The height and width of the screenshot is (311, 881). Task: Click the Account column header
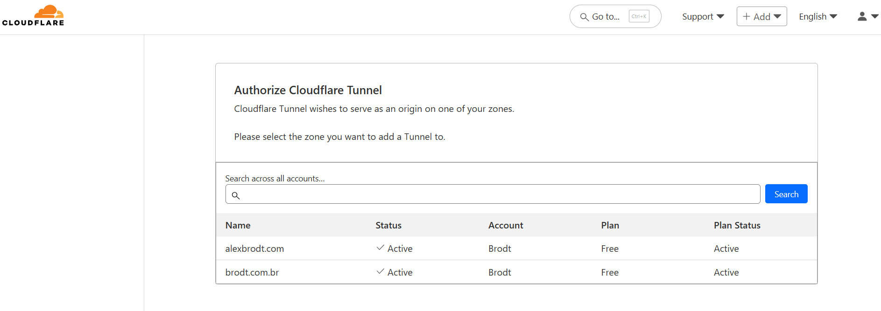506,225
